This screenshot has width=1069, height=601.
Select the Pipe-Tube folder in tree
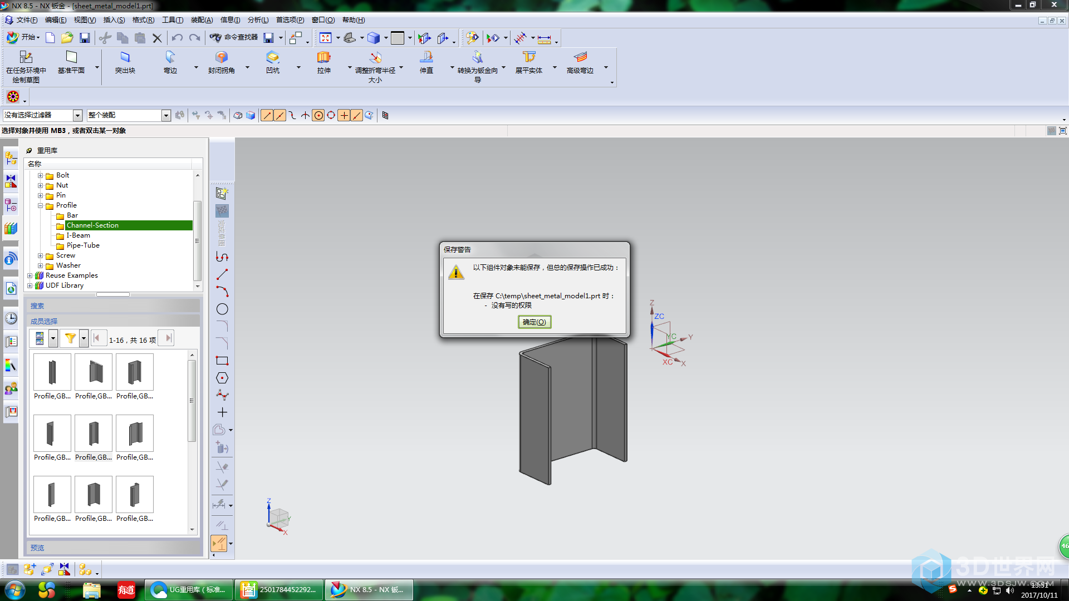click(83, 245)
